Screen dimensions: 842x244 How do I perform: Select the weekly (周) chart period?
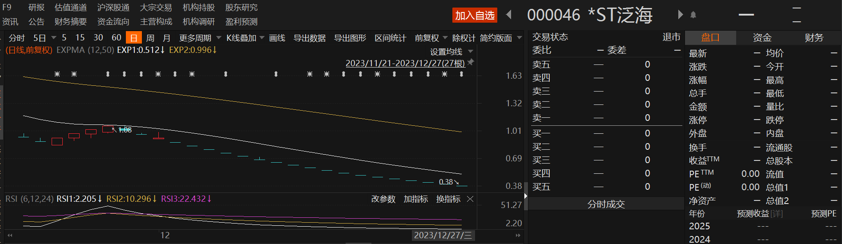click(x=150, y=38)
